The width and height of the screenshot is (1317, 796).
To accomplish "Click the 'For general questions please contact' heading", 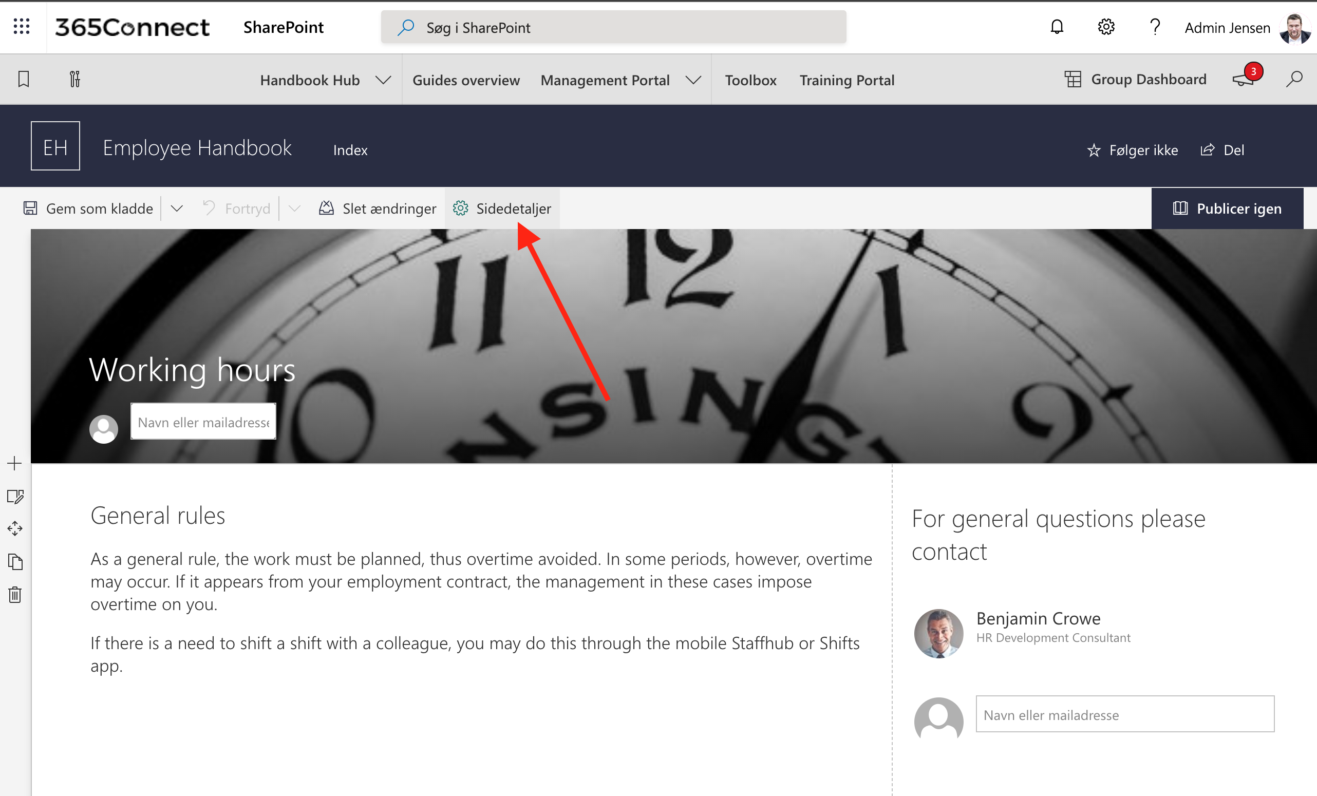I will [x=1058, y=535].
